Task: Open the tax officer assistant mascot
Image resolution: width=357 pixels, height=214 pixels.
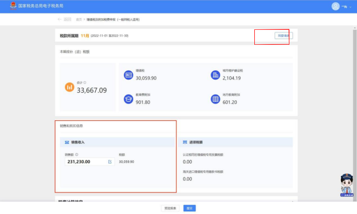Action: tap(346, 185)
